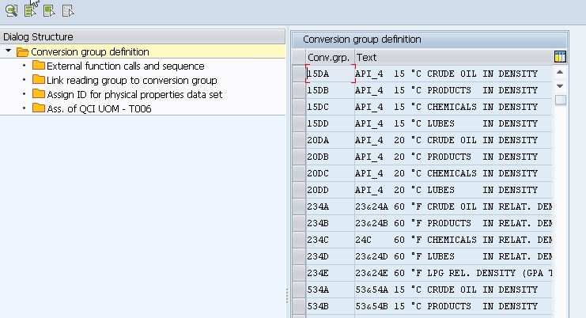Click text '23&24A 60 °F CRUDE OIL' row
Image resolution: width=586 pixels, height=318 pixels.
453,206
